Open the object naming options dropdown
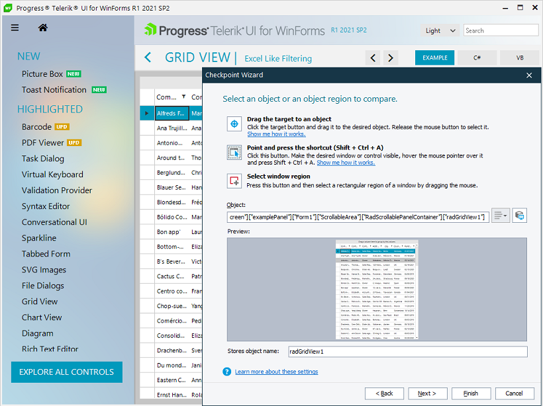 click(x=501, y=216)
